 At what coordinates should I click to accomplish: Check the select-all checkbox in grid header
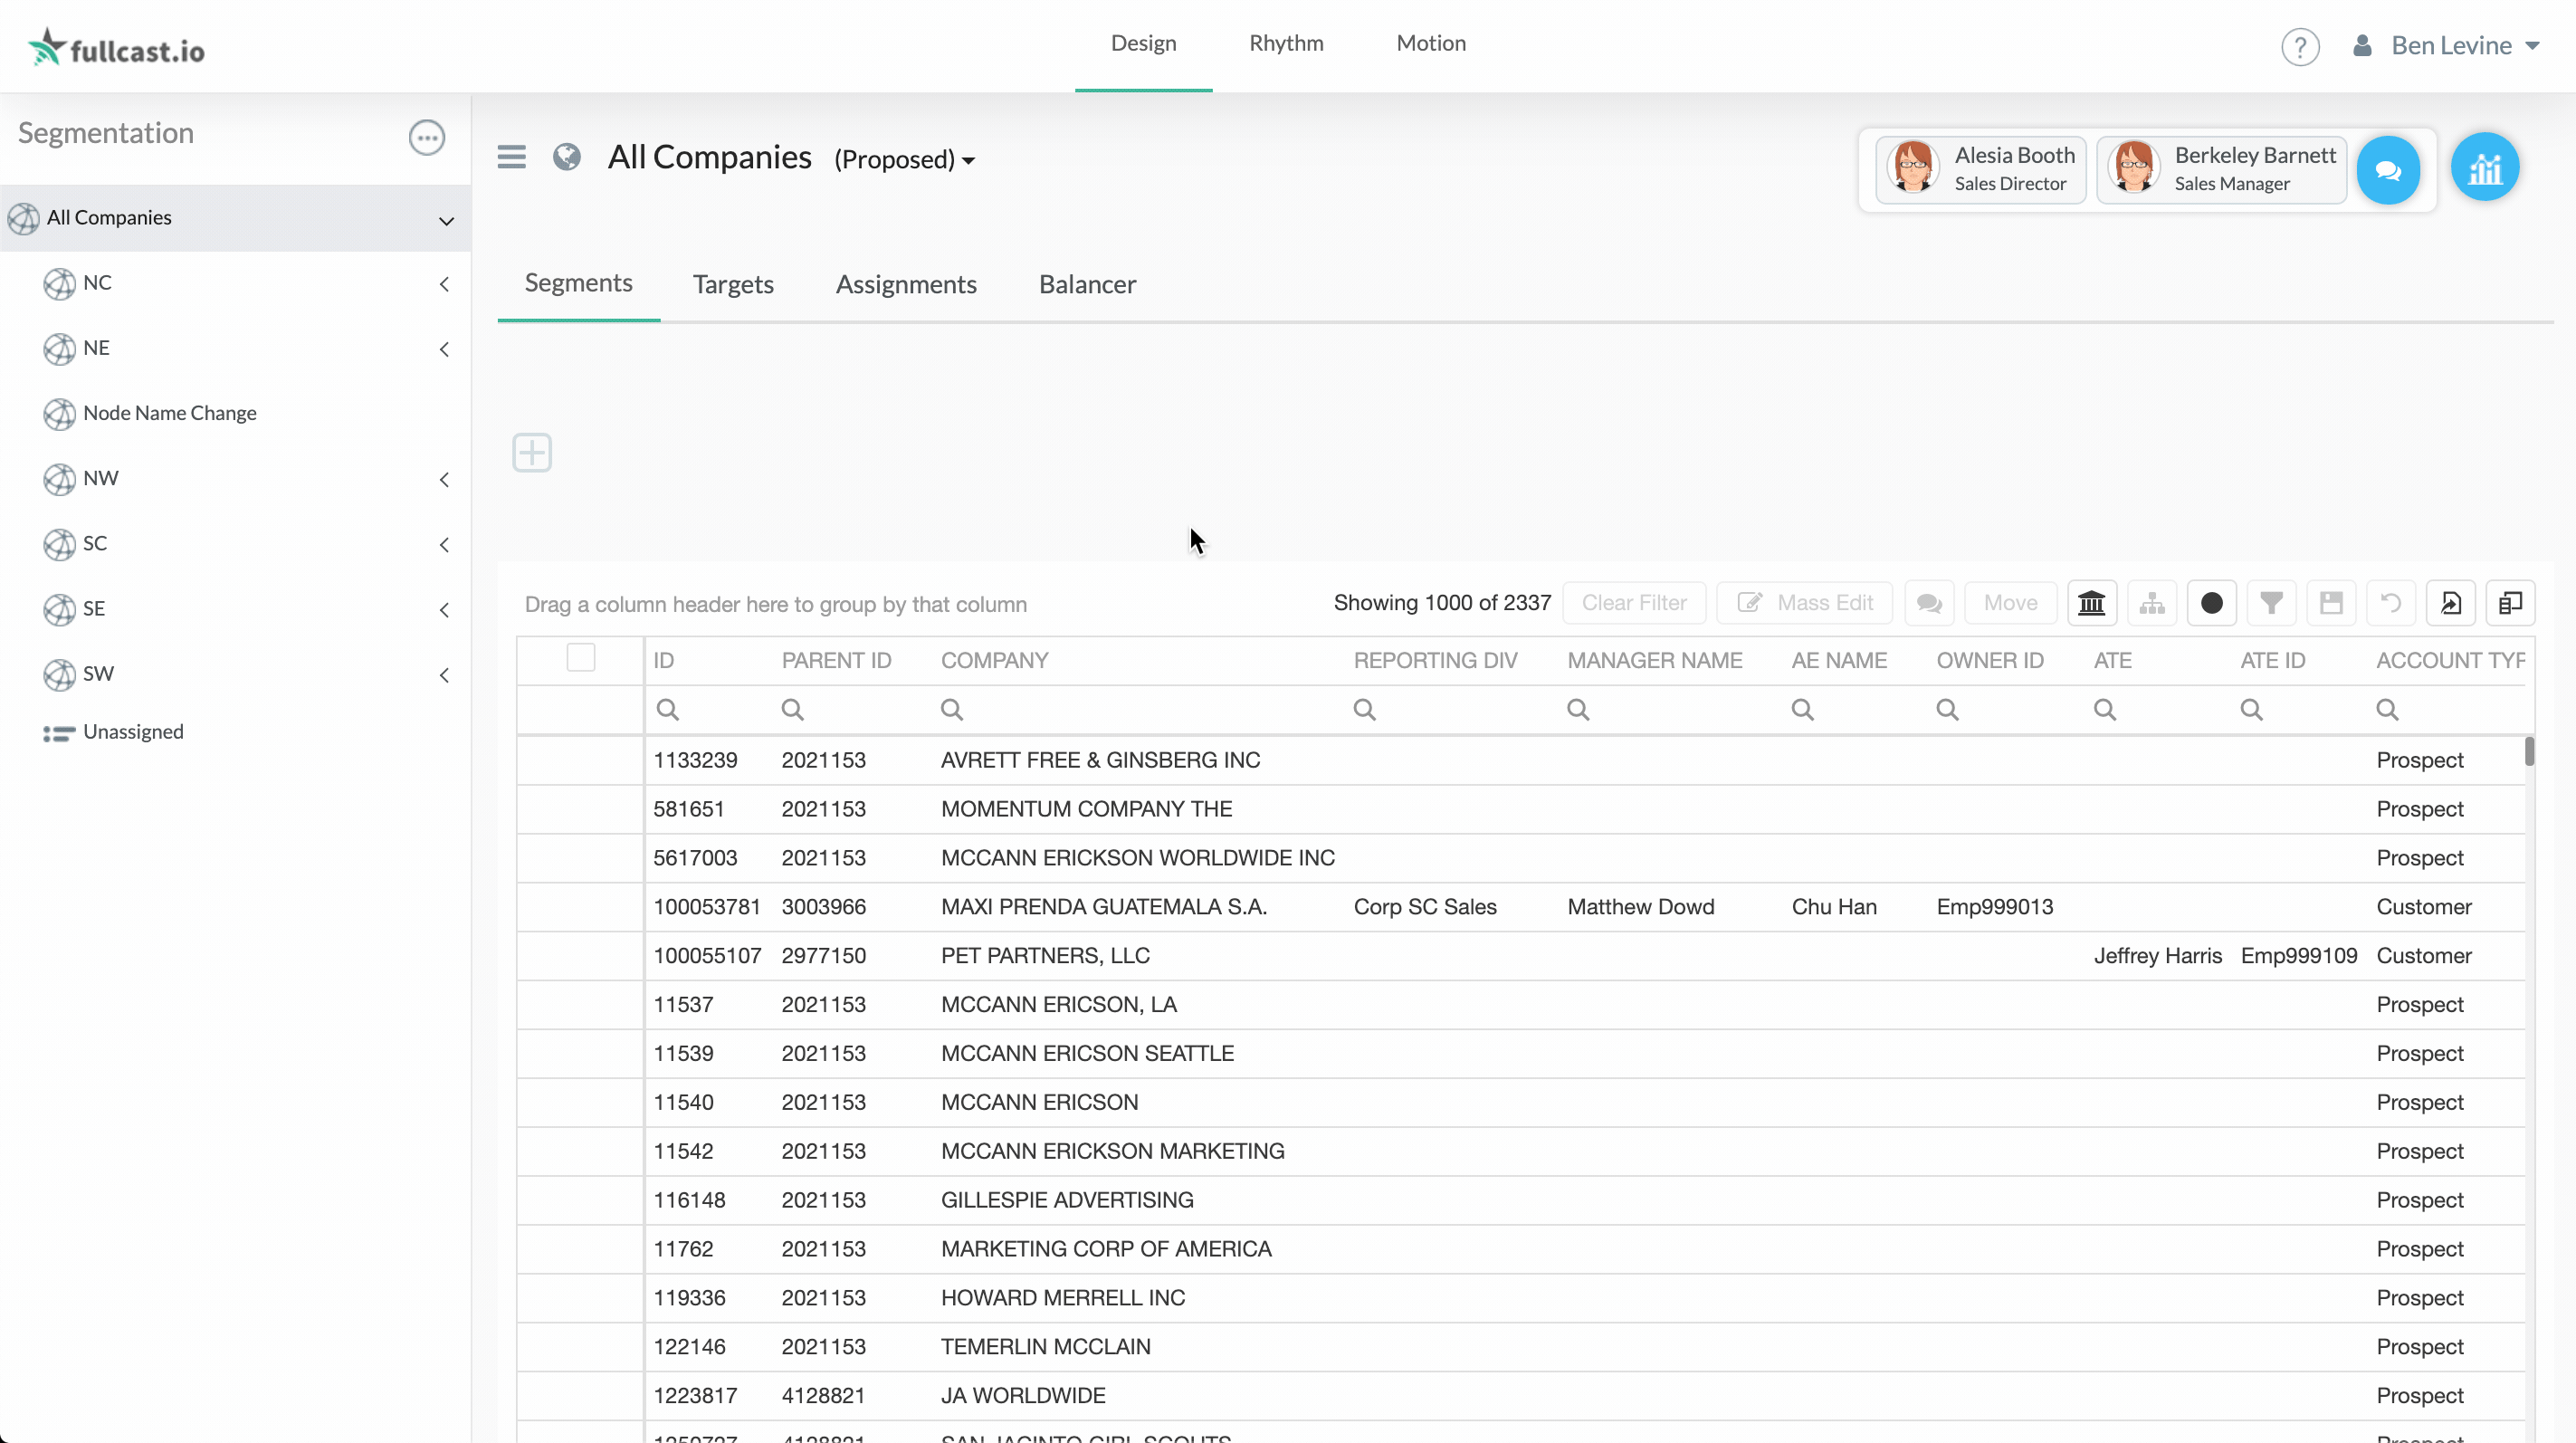(580, 658)
